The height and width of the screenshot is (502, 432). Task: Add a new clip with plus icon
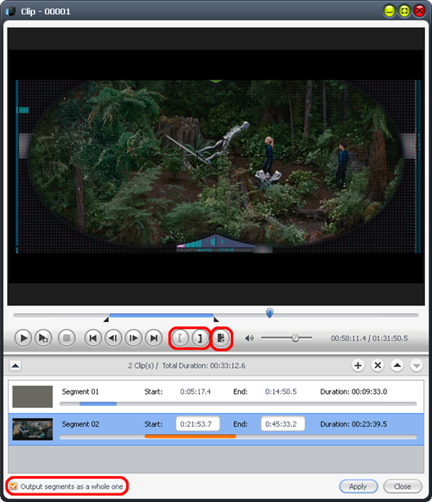359,365
